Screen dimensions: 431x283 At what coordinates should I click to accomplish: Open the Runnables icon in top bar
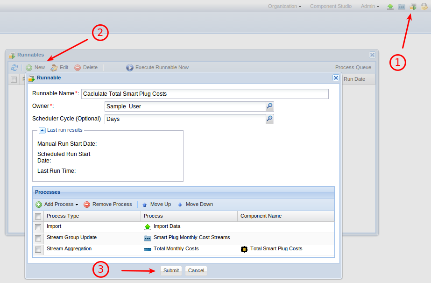(x=413, y=7)
